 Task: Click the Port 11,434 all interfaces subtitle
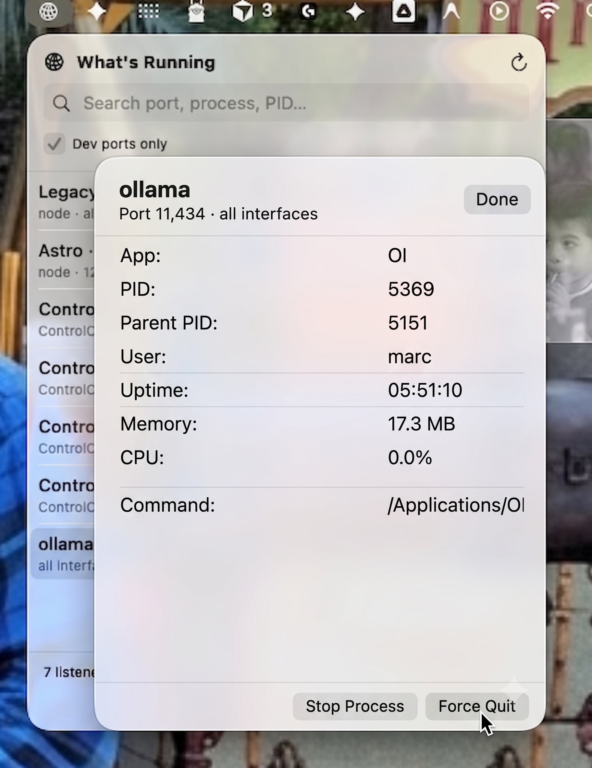coord(218,214)
